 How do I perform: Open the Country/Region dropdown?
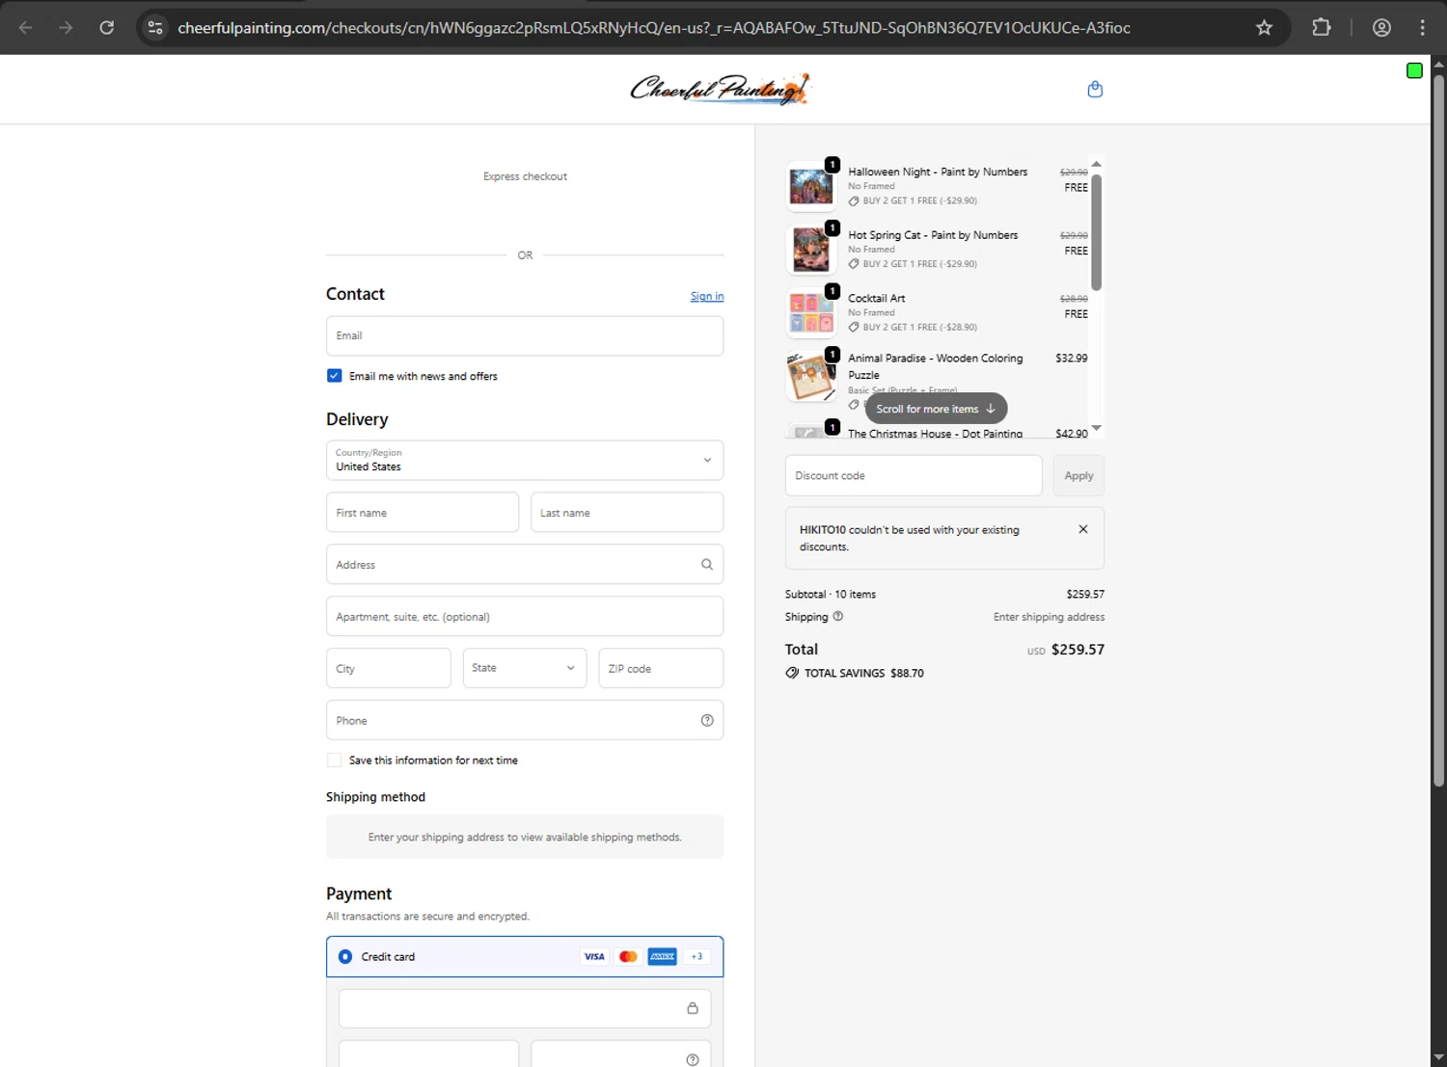pos(525,460)
